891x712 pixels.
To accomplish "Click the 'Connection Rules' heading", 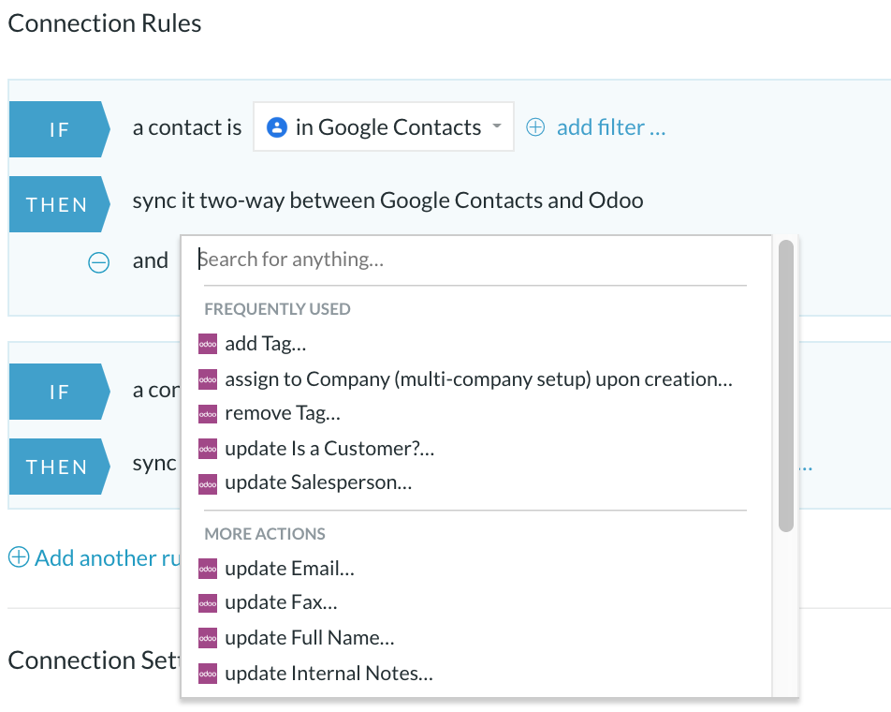I will (x=105, y=23).
